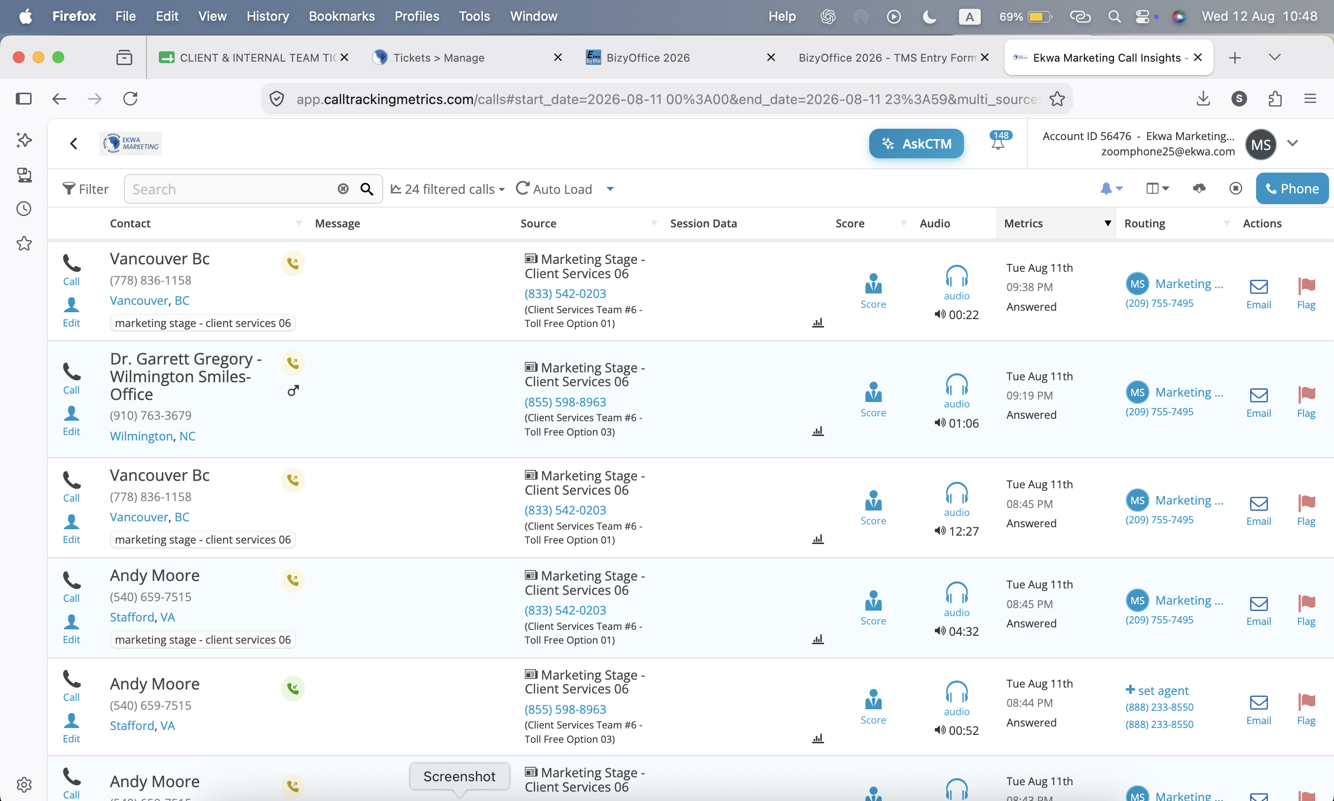1334x801 pixels.
Task: Flag the 08:45 PM Vancouver Bc call
Action: pyautogui.click(x=1306, y=510)
